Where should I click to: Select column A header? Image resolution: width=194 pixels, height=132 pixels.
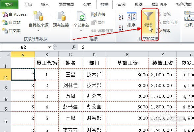[23, 54]
